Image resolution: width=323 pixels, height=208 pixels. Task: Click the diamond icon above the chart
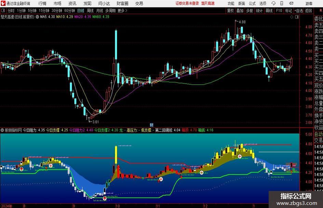pos(292,17)
